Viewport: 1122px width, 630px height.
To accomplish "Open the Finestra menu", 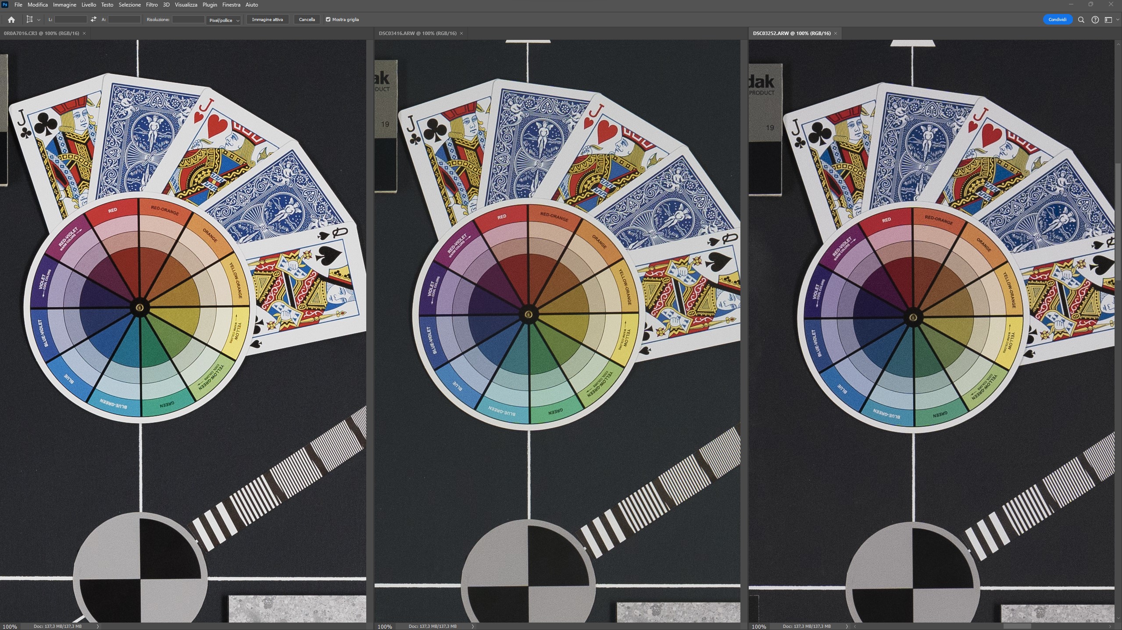I will (x=231, y=5).
